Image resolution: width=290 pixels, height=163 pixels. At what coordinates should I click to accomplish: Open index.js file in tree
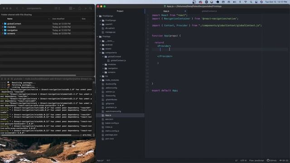coord(109,127)
